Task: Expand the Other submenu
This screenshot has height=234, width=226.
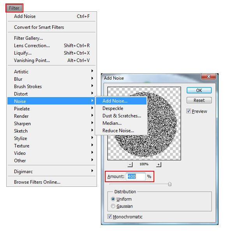Action: [52, 161]
